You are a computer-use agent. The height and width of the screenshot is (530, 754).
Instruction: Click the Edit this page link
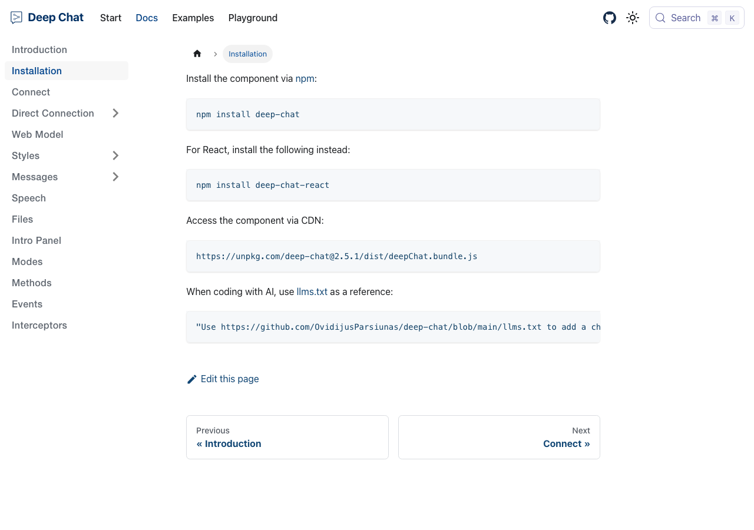click(x=223, y=379)
